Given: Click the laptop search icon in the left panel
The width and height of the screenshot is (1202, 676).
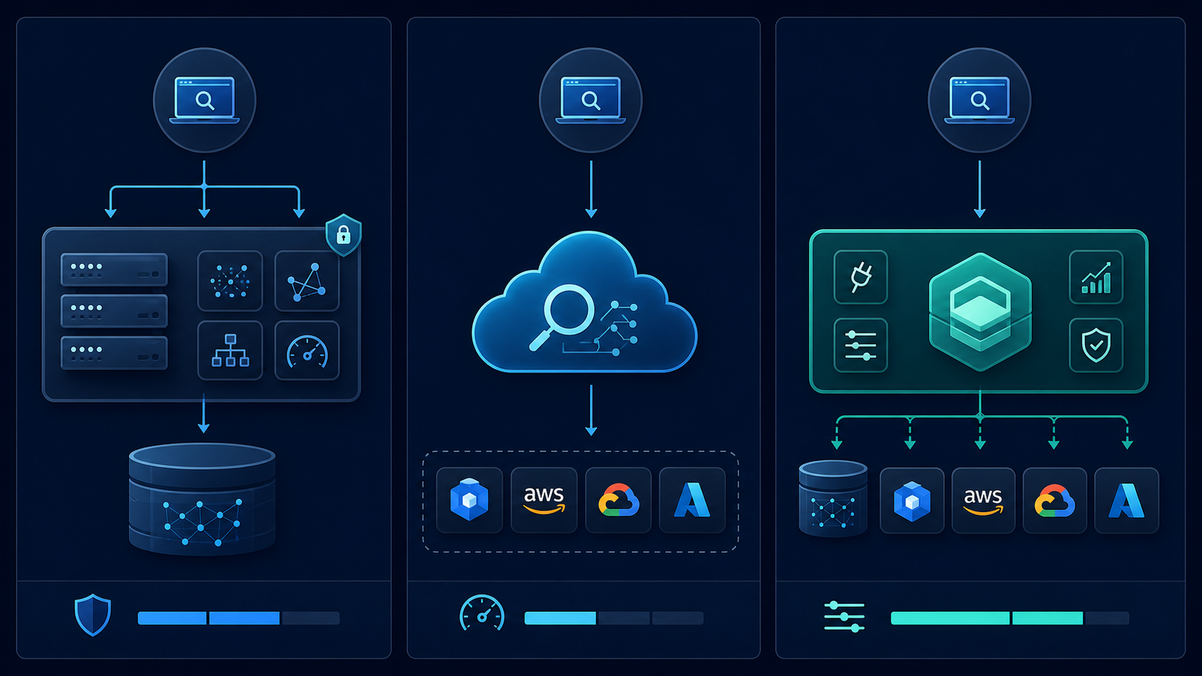Looking at the screenshot, I should 205,100.
